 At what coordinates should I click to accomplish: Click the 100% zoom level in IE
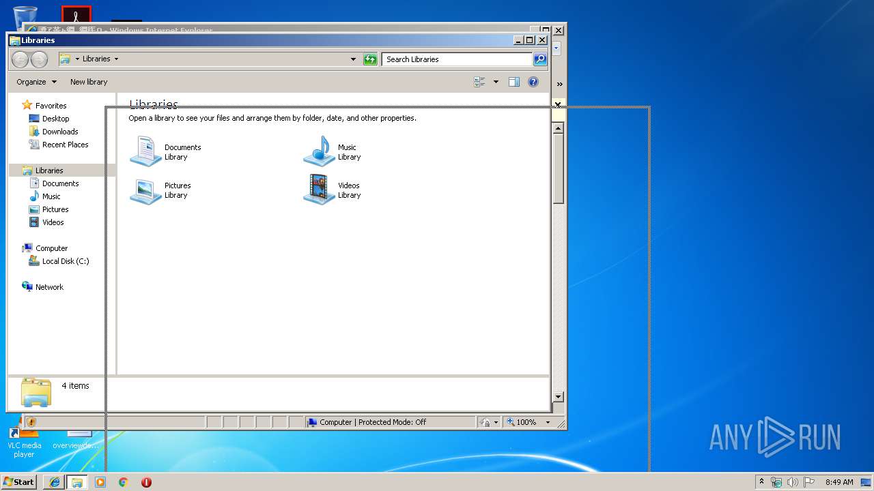coord(526,422)
